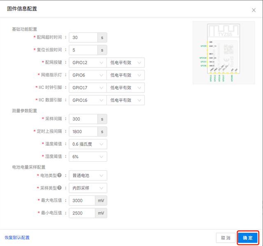Click the 基础功能配置 section heading
Image resolution: width=263 pixels, height=246 pixels.
point(25,29)
